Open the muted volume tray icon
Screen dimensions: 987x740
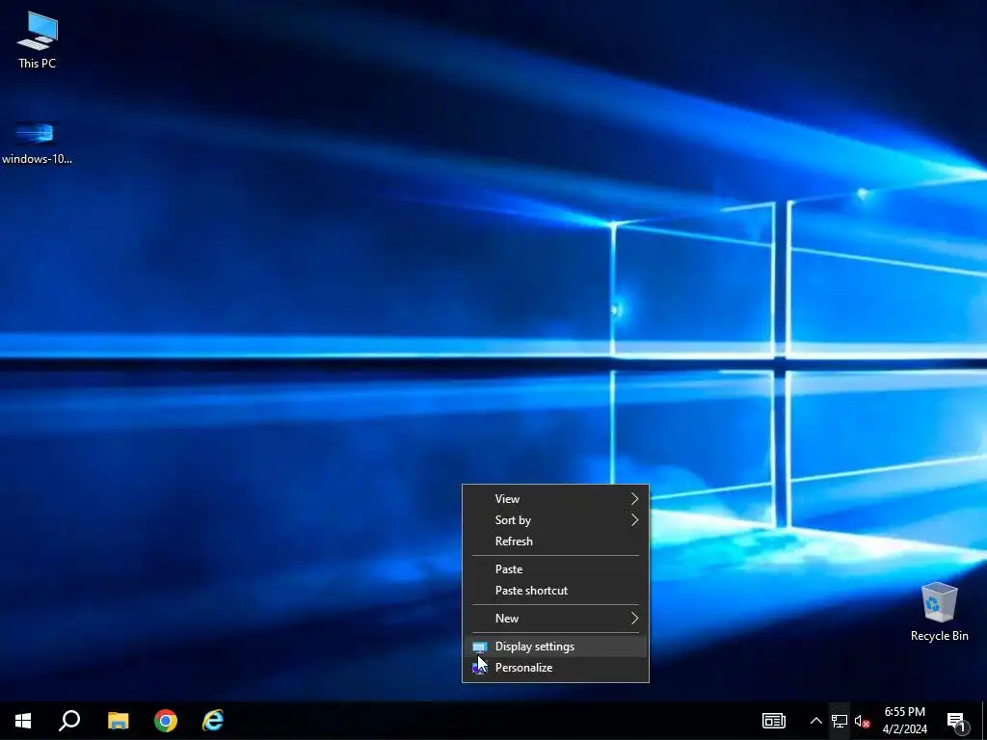(862, 721)
